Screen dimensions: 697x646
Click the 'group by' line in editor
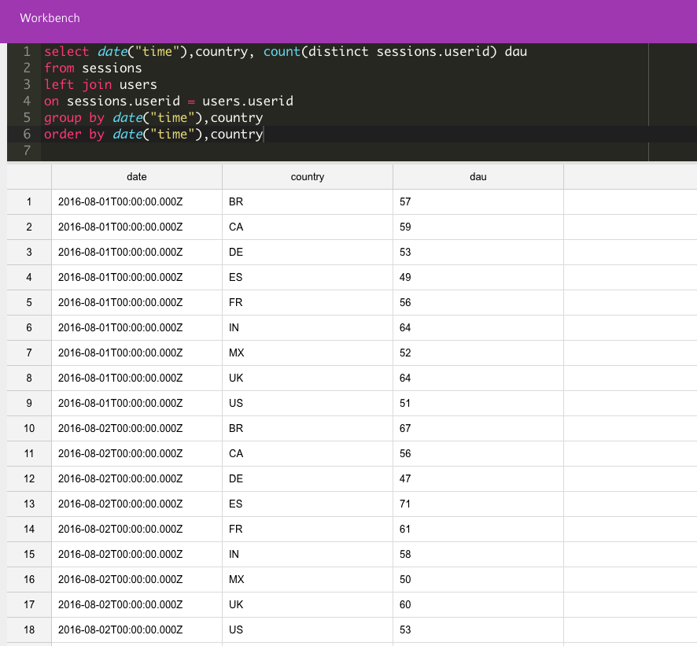click(153, 118)
